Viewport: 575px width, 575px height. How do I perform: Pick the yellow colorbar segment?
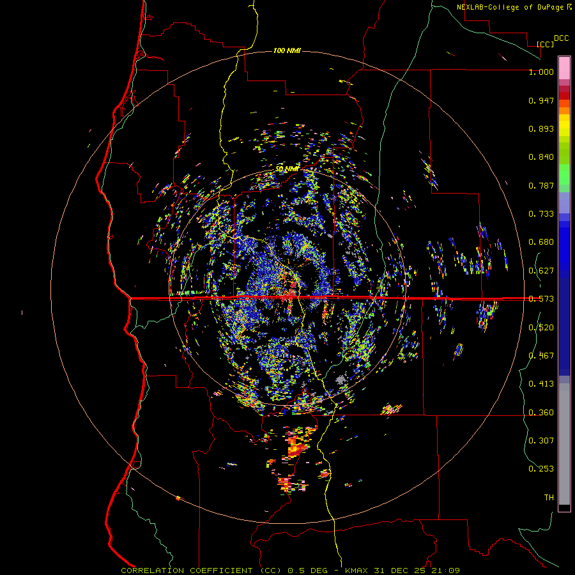pyautogui.click(x=564, y=125)
